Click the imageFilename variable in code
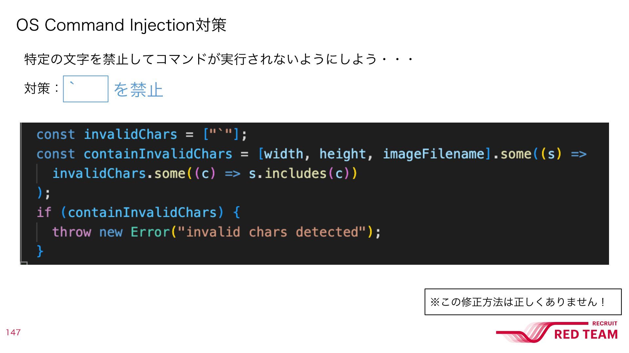This screenshot has width=629, height=353. pyautogui.click(x=433, y=154)
